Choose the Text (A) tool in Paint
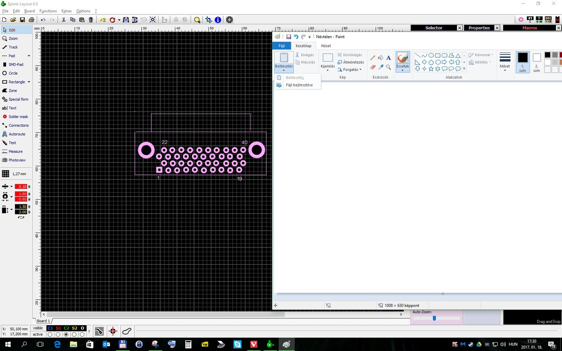This screenshot has width=562, height=351. pyautogui.click(x=389, y=58)
